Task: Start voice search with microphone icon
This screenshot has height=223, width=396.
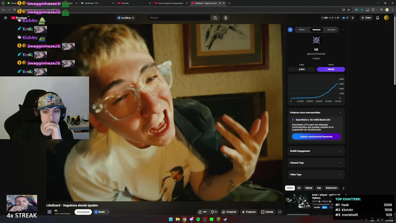Action: 226,18
